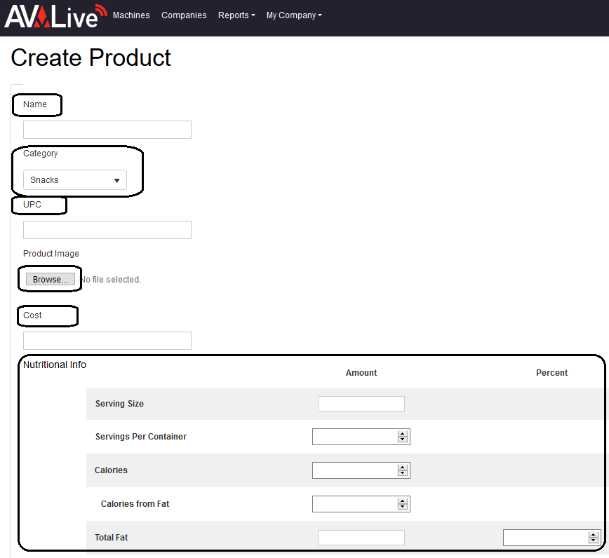Click into the Serving Size amount field
This screenshot has width=609, height=558.
361,403
